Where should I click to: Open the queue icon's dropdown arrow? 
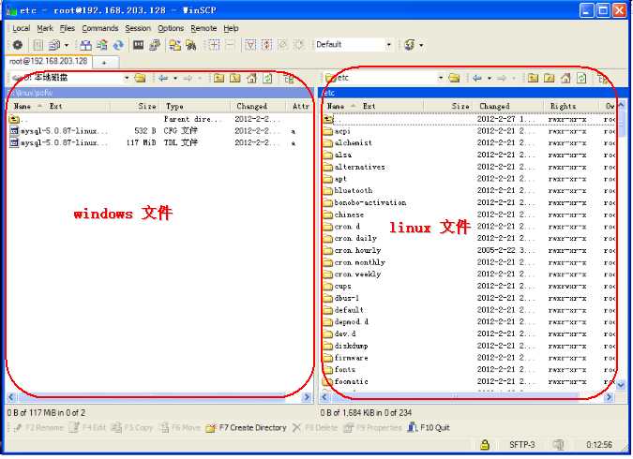point(67,45)
